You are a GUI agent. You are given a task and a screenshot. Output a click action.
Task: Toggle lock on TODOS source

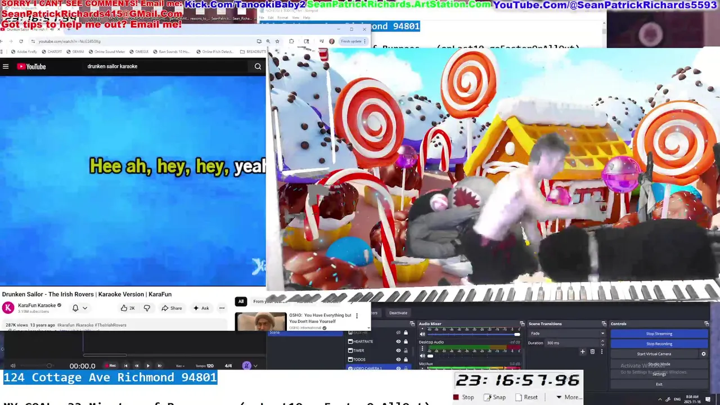[406, 359]
